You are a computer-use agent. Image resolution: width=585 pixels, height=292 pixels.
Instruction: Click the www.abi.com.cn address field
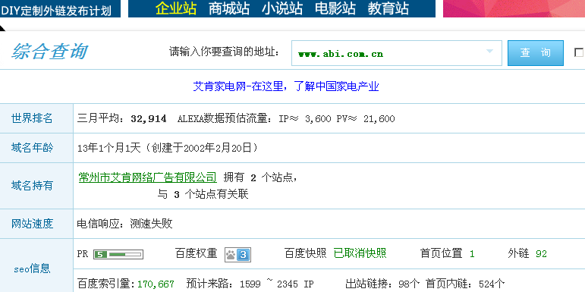pos(397,53)
